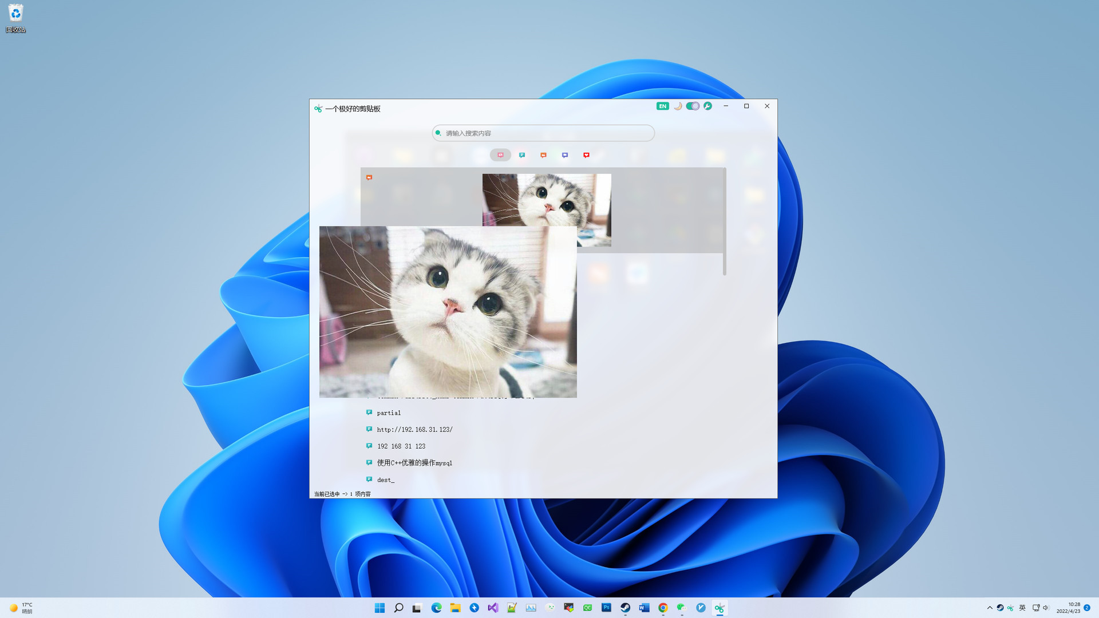Open Photoshop from the taskbar
The image size is (1099, 618).
point(606,608)
